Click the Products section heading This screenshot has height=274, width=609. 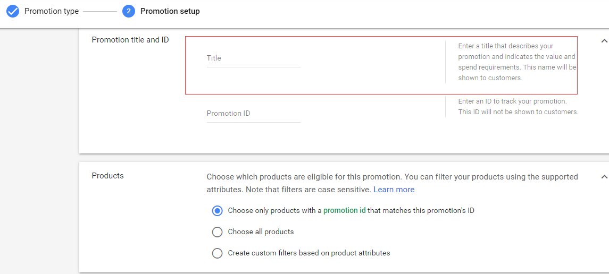(x=107, y=176)
